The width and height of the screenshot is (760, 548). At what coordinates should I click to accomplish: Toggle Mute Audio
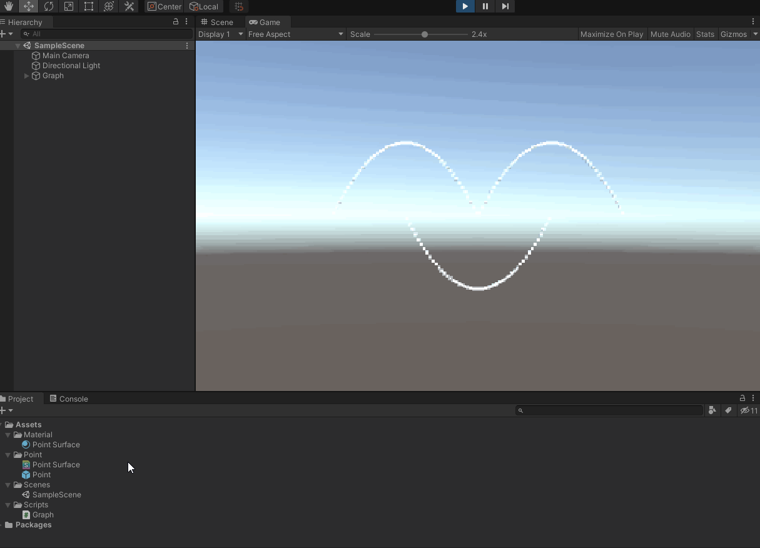click(671, 34)
